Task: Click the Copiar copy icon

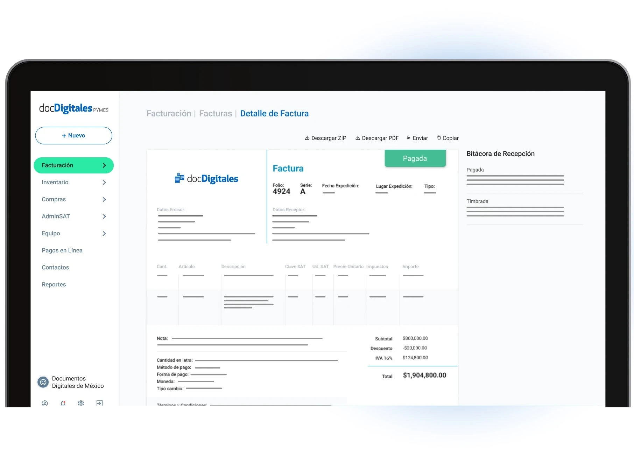Action: [439, 138]
